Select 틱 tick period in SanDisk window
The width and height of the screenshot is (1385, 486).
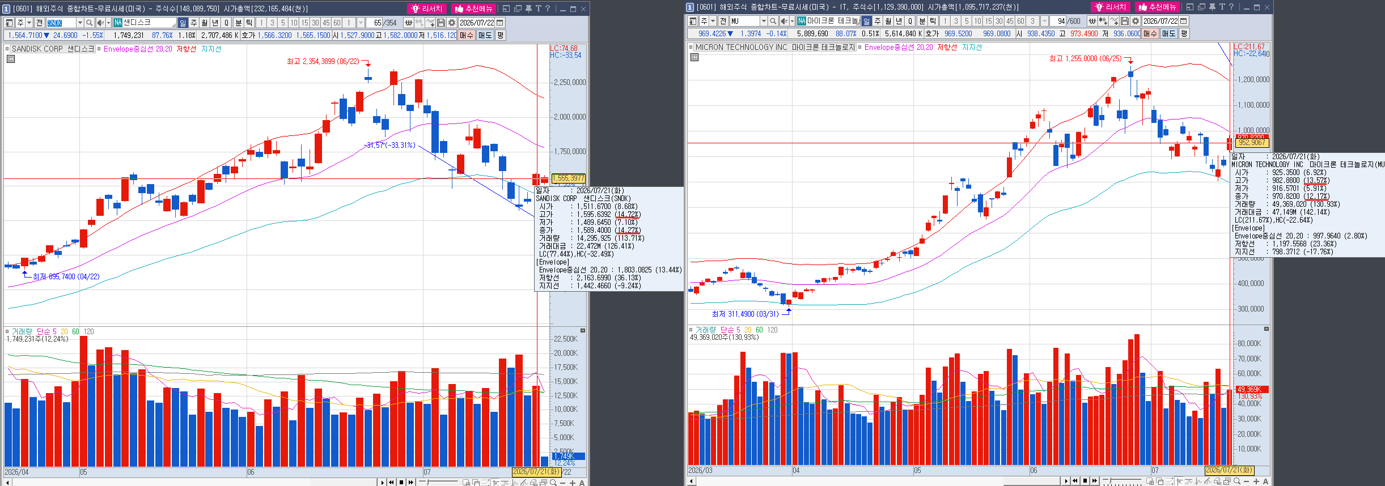249,23
